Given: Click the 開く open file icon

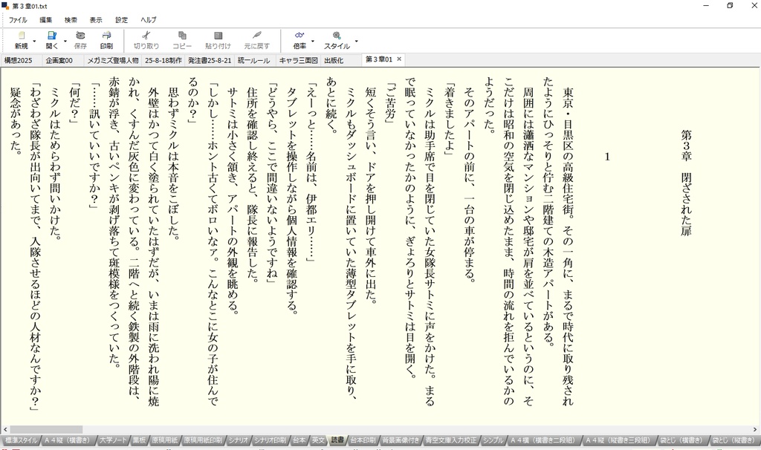Looking at the screenshot, I should tap(51, 36).
